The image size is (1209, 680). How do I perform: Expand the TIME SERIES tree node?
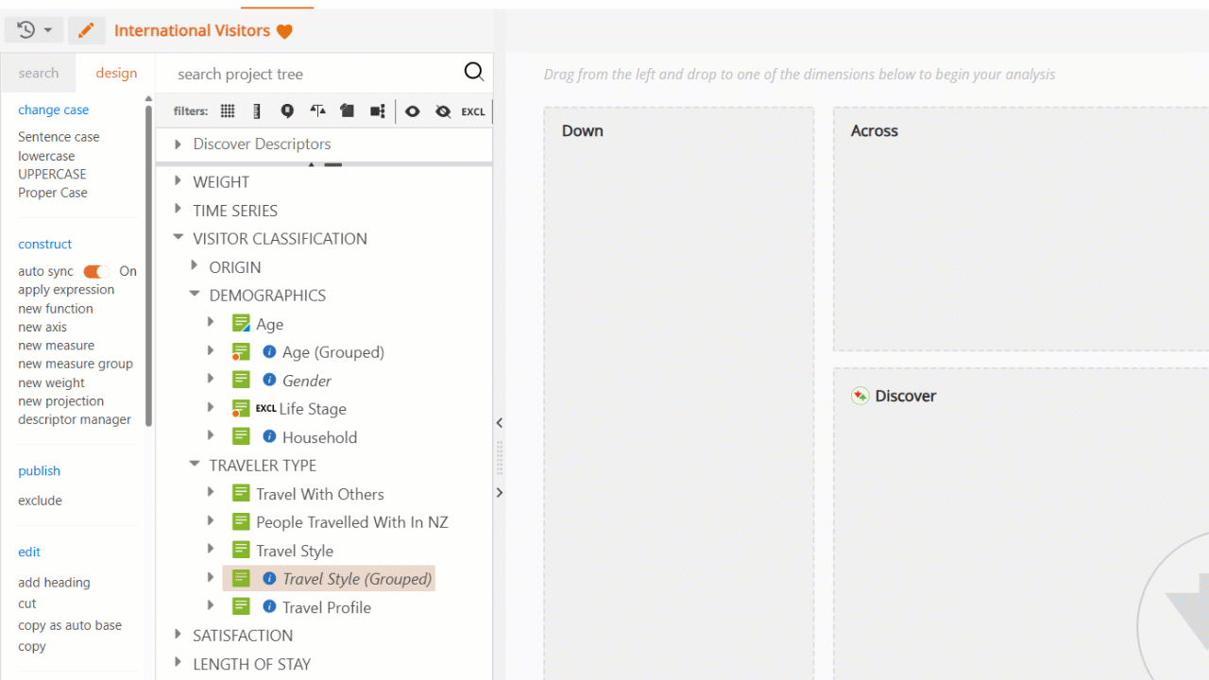coord(178,210)
